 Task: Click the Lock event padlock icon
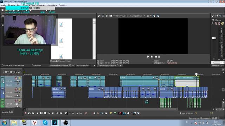click(x=106, y=113)
